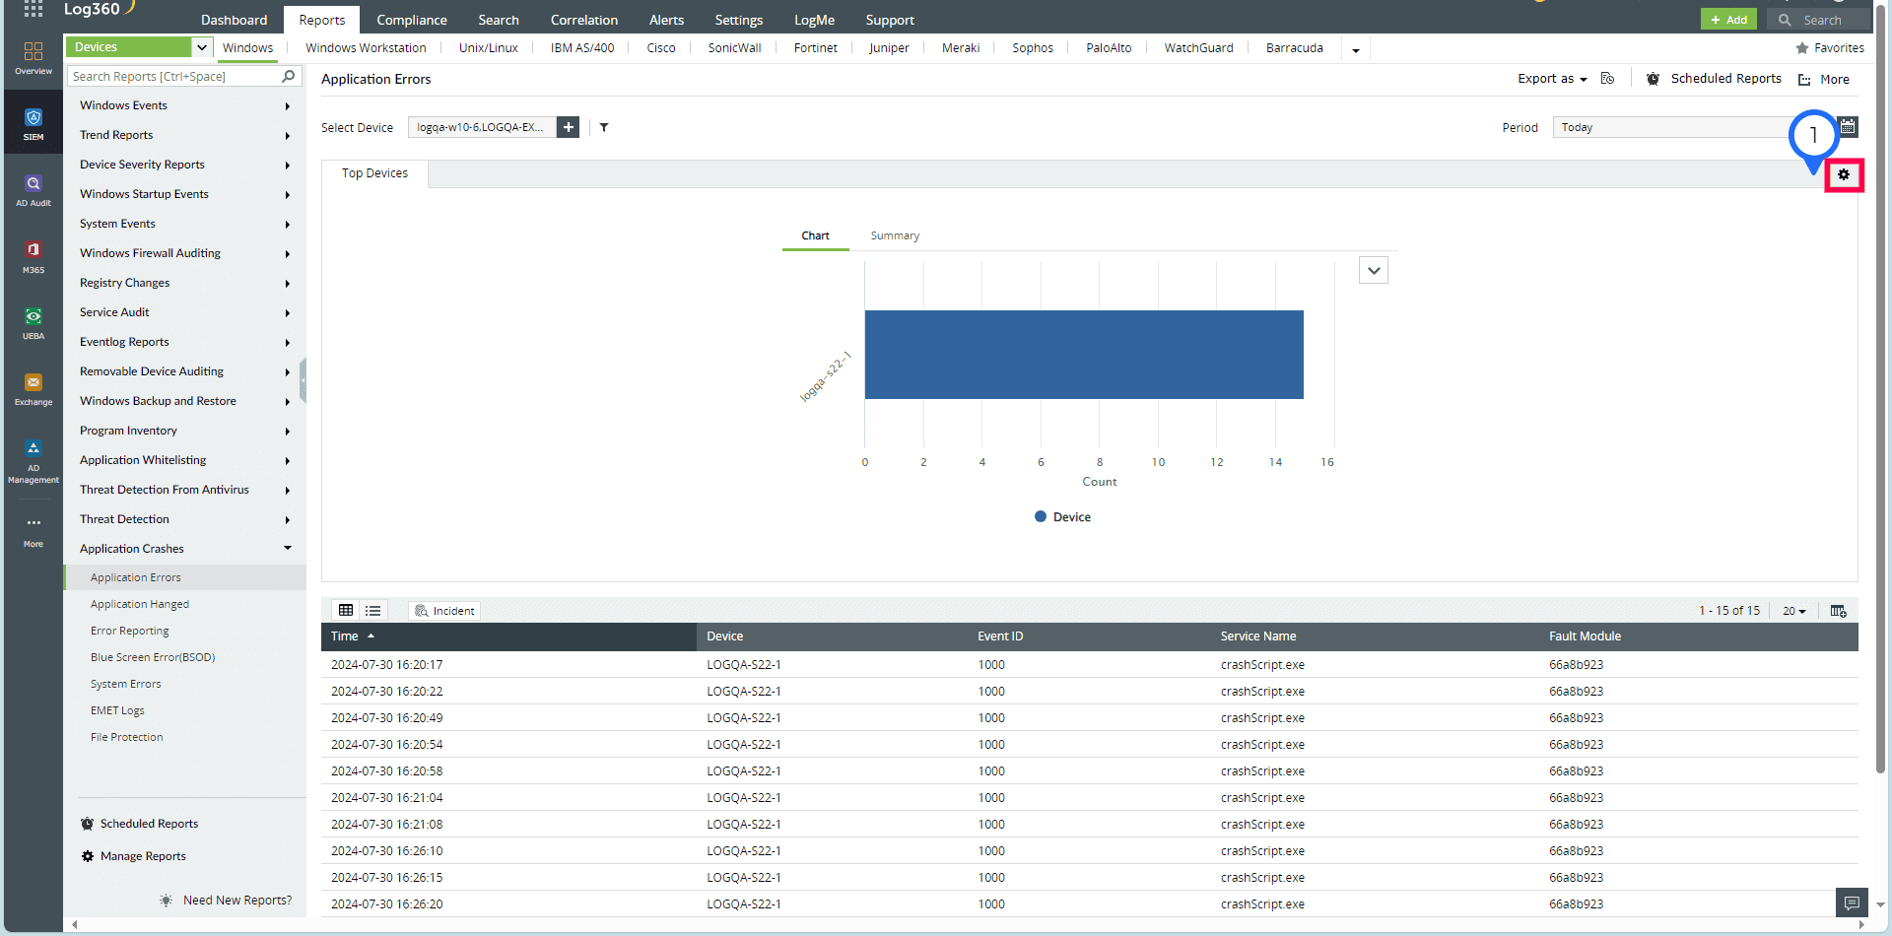Click the Need New Reports link
The height and width of the screenshot is (936, 1892).
[x=237, y=901]
